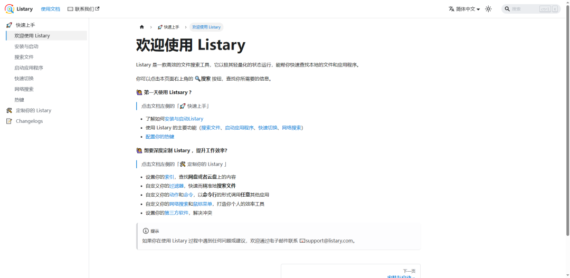Click the 下一页 next page card
This screenshot has width=570, height=278.
coord(350,271)
